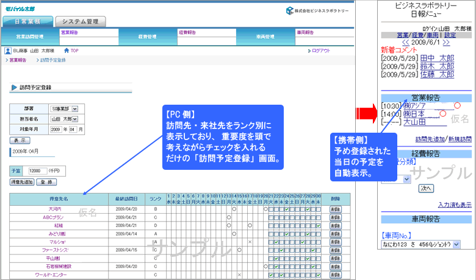Open the 日常業務 tab
The width and height of the screenshot is (476, 280).
(28, 21)
